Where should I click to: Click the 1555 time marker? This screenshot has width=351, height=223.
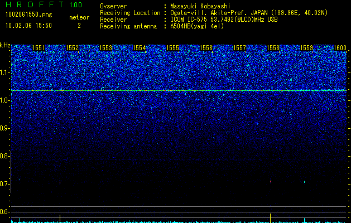173,48
